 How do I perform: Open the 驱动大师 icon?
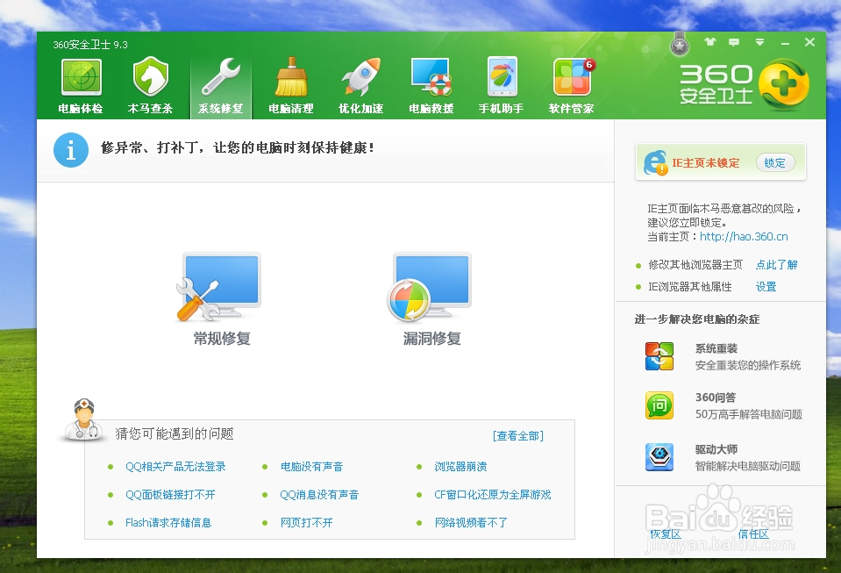click(x=659, y=457)
